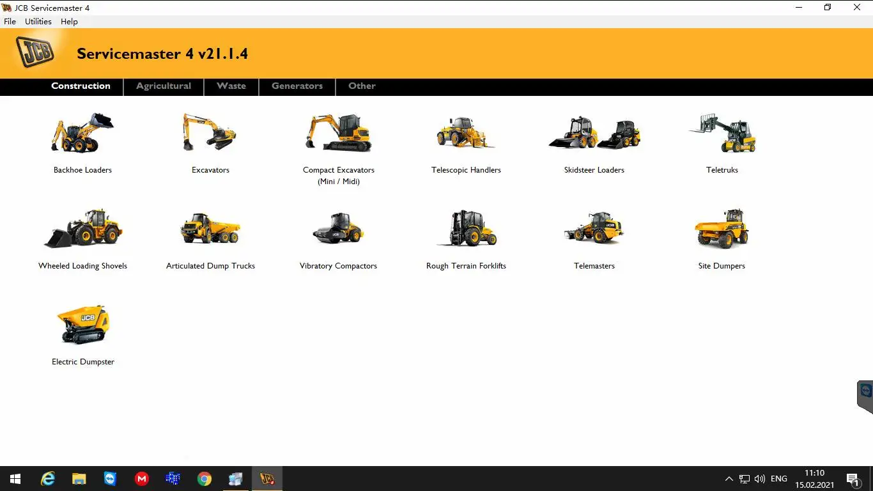
Task: Open the Help menu
Action: pos(69,21)
